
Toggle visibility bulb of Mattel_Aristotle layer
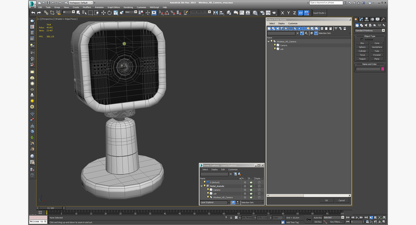pos(205,186)
